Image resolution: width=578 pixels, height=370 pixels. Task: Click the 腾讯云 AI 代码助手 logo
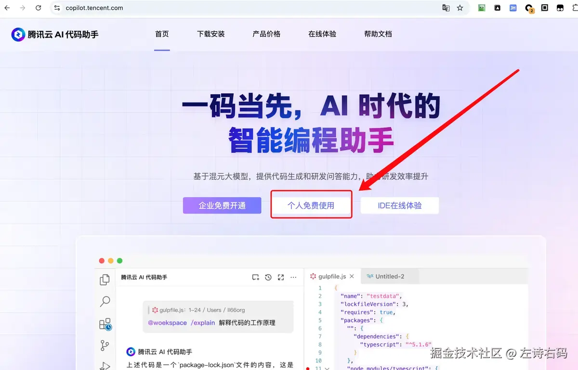tap(55, 34)
